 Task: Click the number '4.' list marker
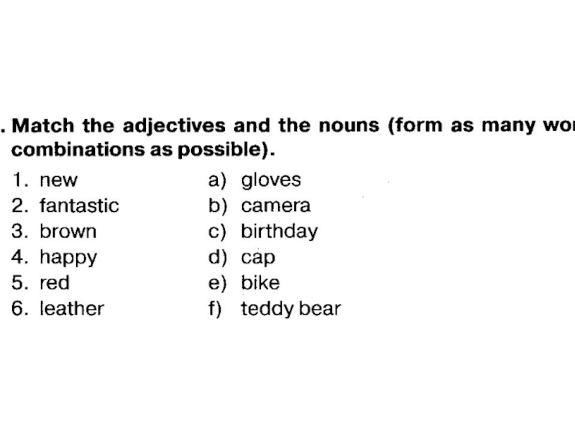[19, 257]
